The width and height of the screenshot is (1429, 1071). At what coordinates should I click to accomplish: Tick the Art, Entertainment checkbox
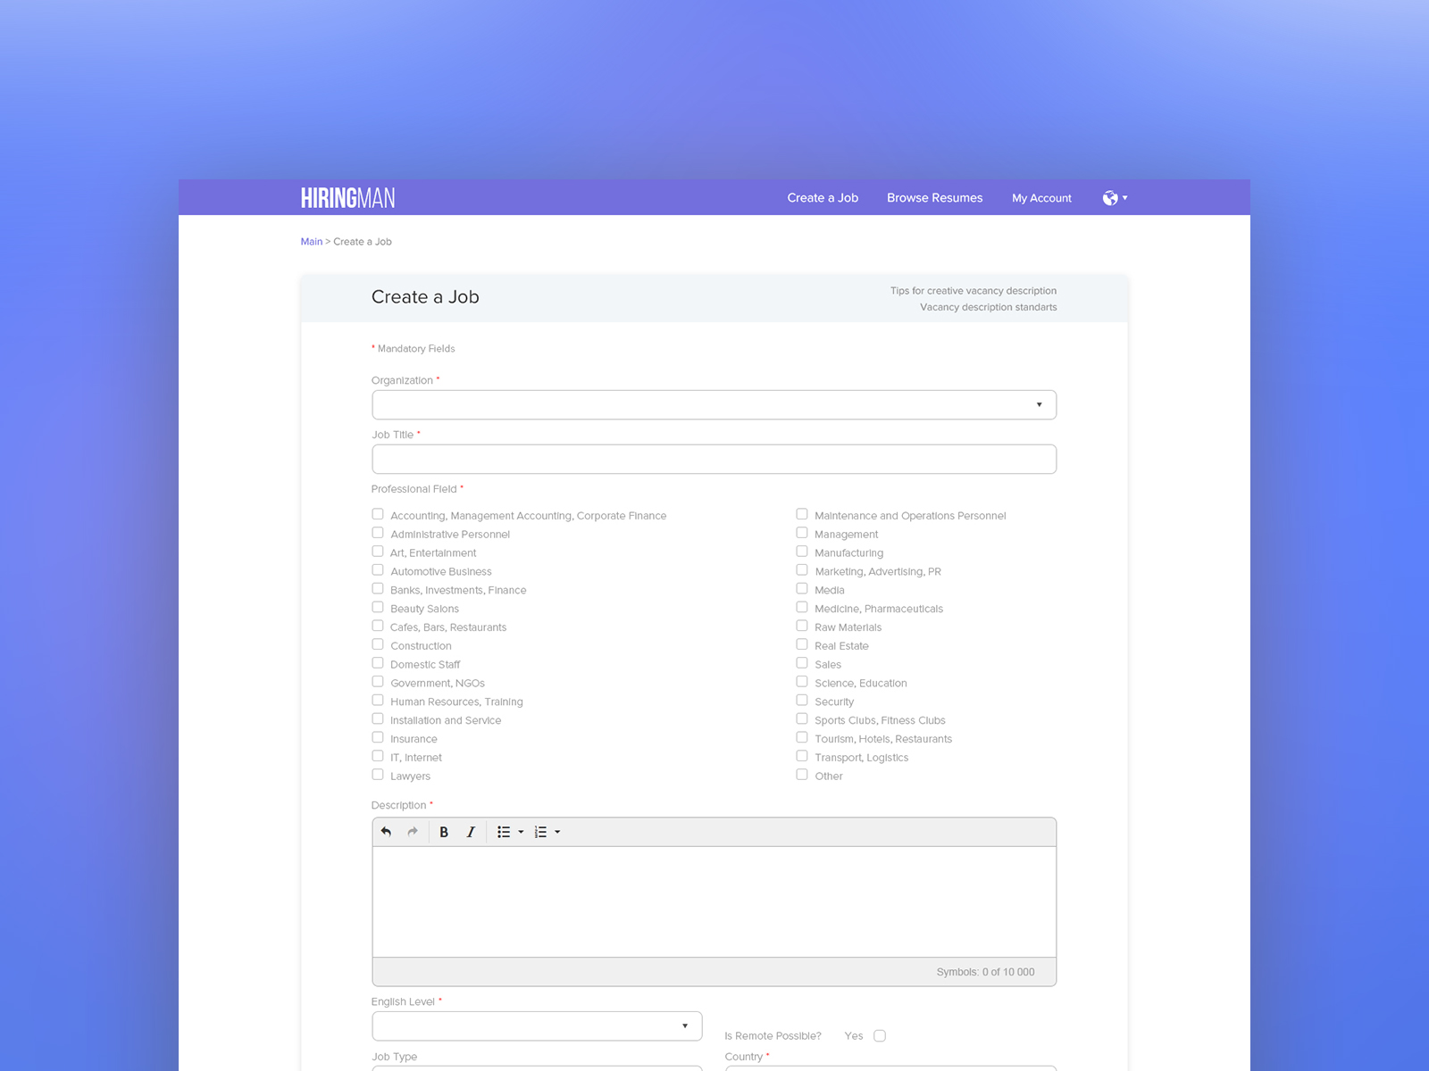(378, 552)
